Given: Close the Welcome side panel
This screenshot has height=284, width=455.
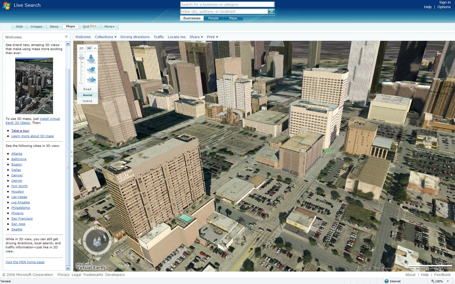Looking at the screenshot, I should [66, 37].
